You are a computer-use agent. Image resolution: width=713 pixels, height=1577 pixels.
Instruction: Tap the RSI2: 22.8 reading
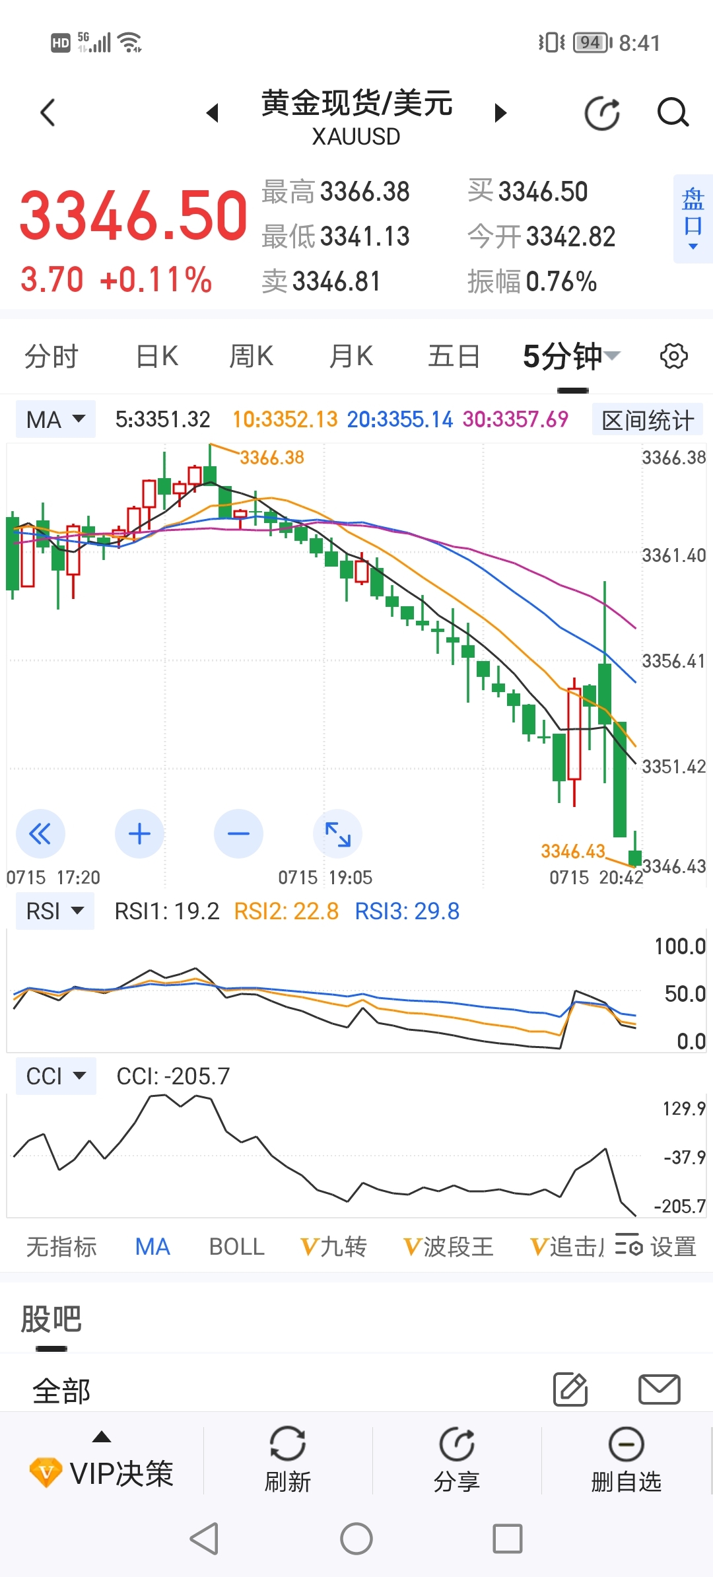(287, 911)
